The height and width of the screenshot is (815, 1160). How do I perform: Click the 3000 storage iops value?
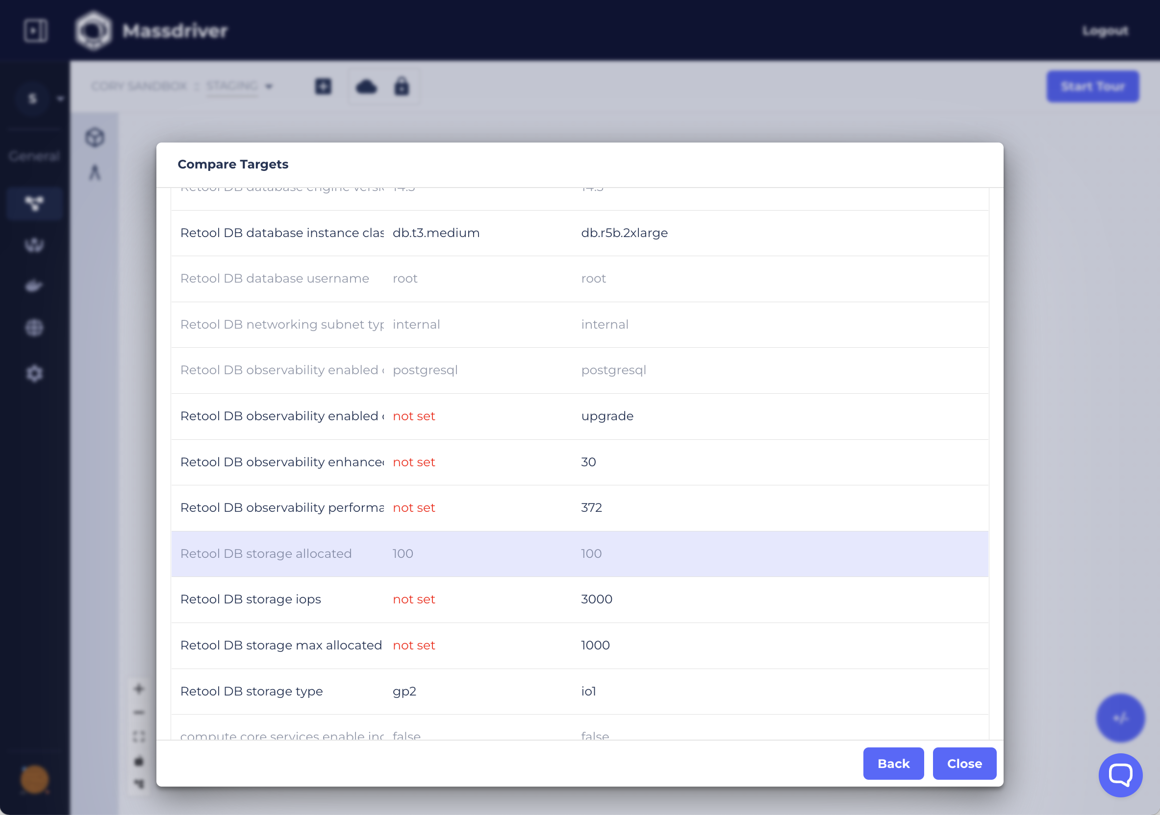pyautogui.click(x=597, y=599)
